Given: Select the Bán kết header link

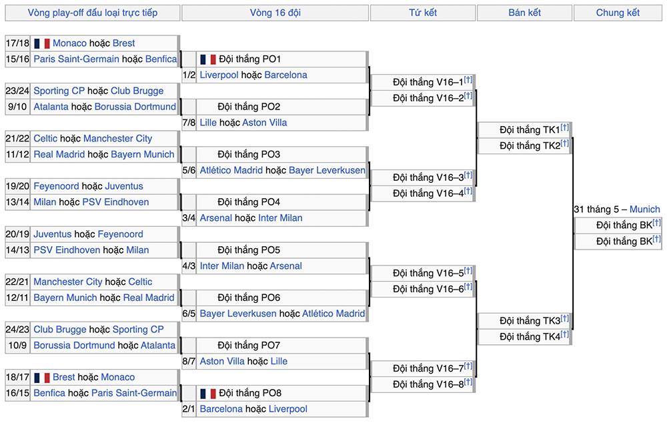Looking at the screenshot, I should [524, 13].
